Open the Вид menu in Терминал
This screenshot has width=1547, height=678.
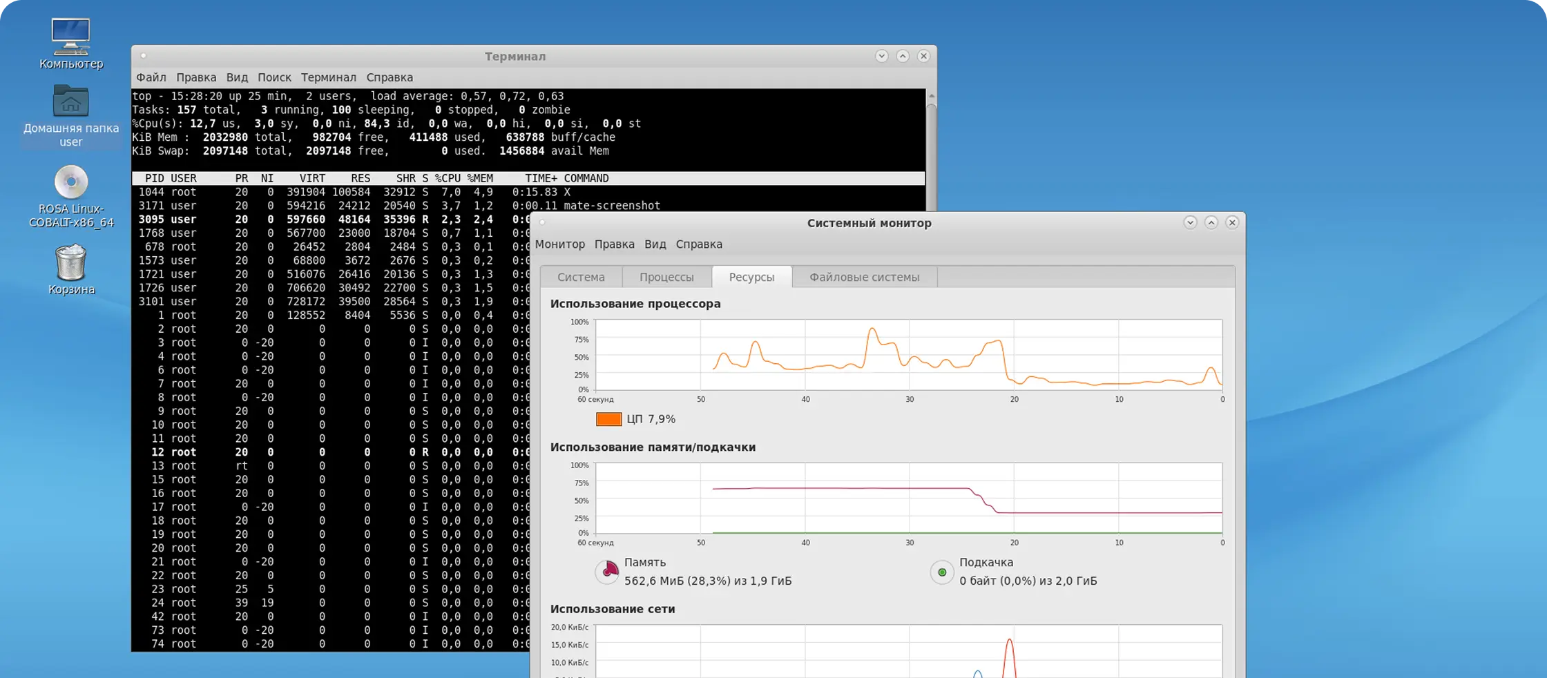point(237,77)
